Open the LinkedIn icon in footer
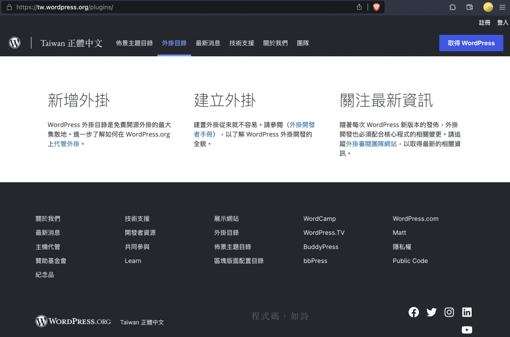This screenshot has width=510, height=337. [467, 312]
